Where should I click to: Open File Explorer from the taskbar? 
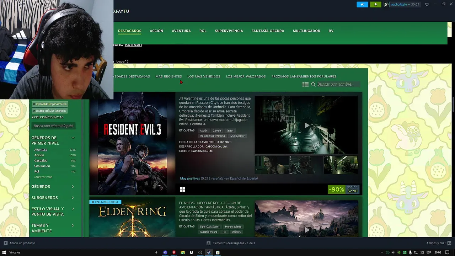point(183,252)
